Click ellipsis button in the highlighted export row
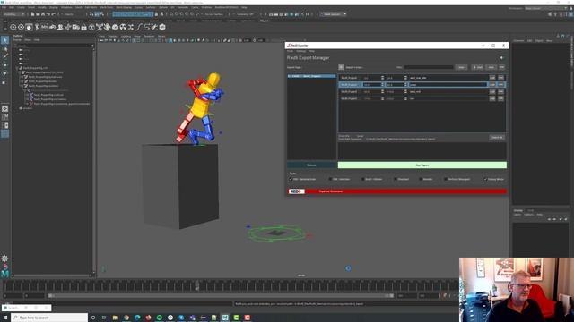This screenshot has height=322, width=574. tap(500, 85)
